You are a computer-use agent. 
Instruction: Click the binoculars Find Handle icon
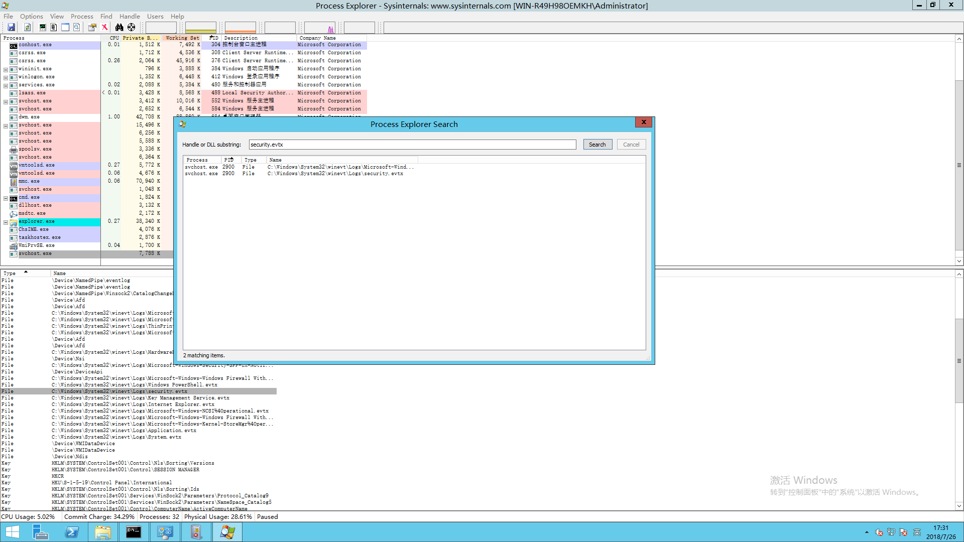pyautogui.click(x=119, y=27)
